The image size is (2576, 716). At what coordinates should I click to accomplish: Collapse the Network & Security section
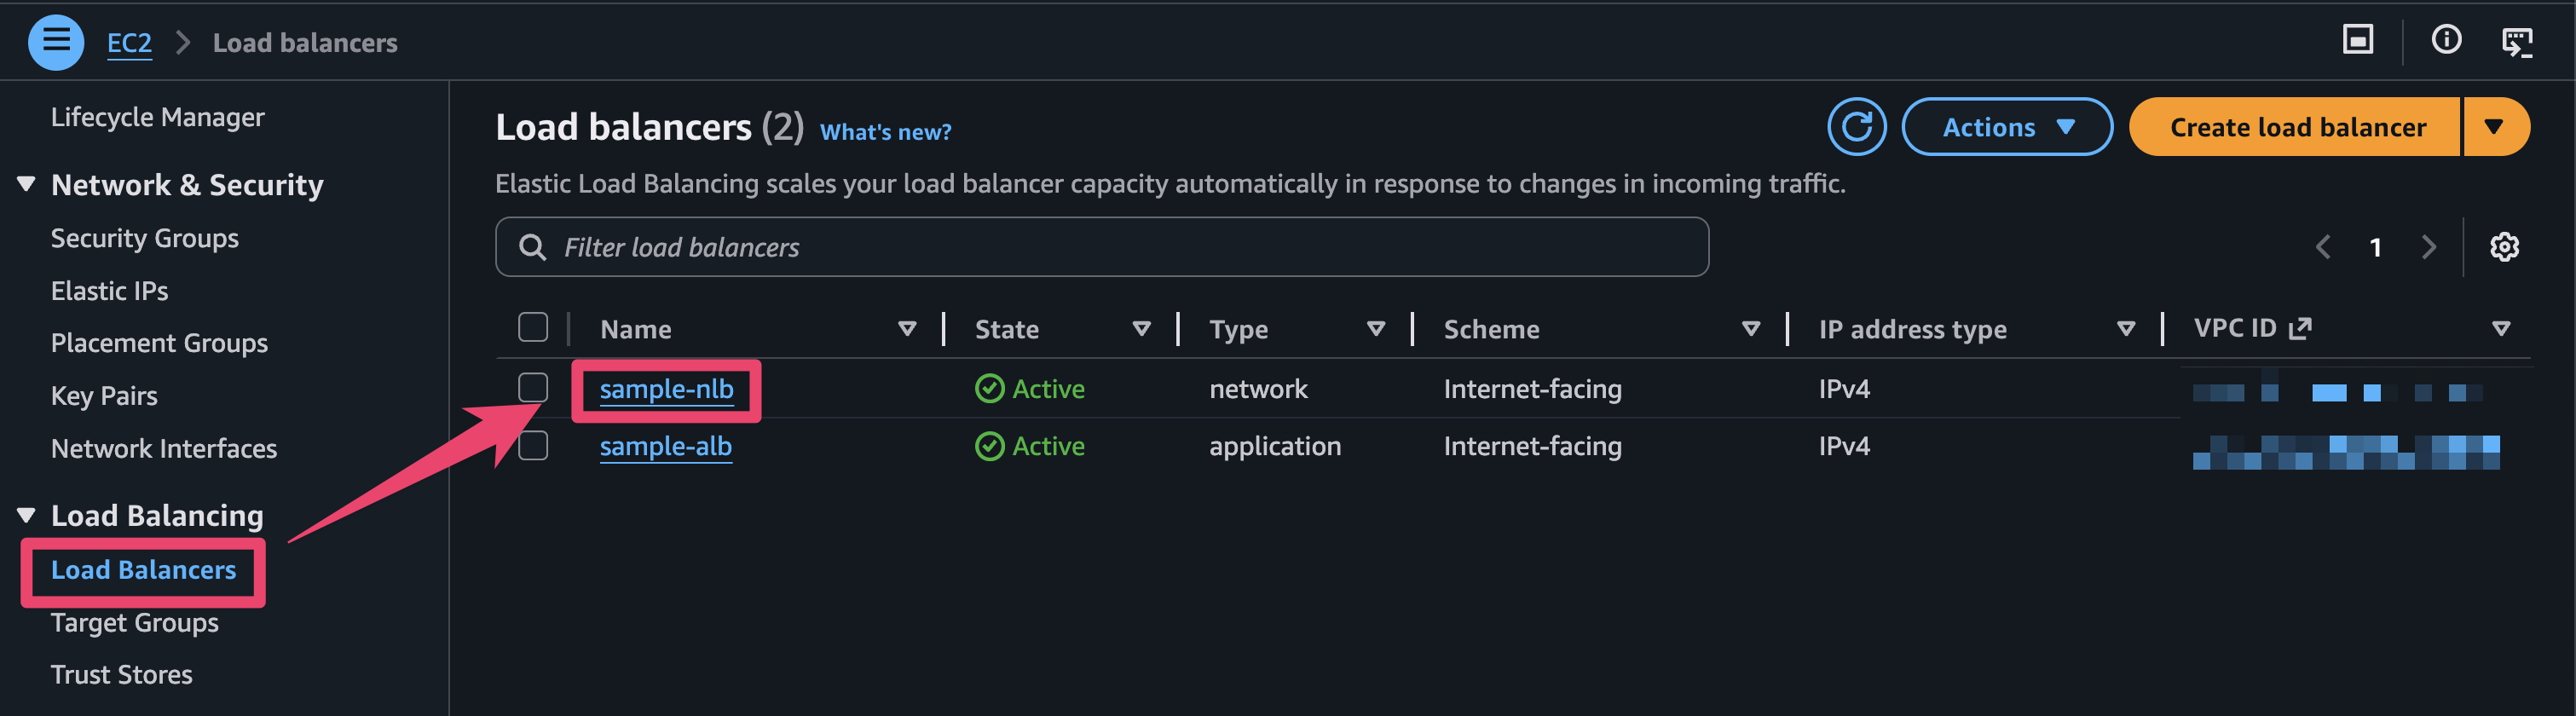27,184
